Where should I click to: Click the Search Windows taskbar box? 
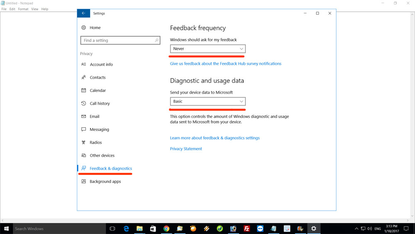click(59, 229)
